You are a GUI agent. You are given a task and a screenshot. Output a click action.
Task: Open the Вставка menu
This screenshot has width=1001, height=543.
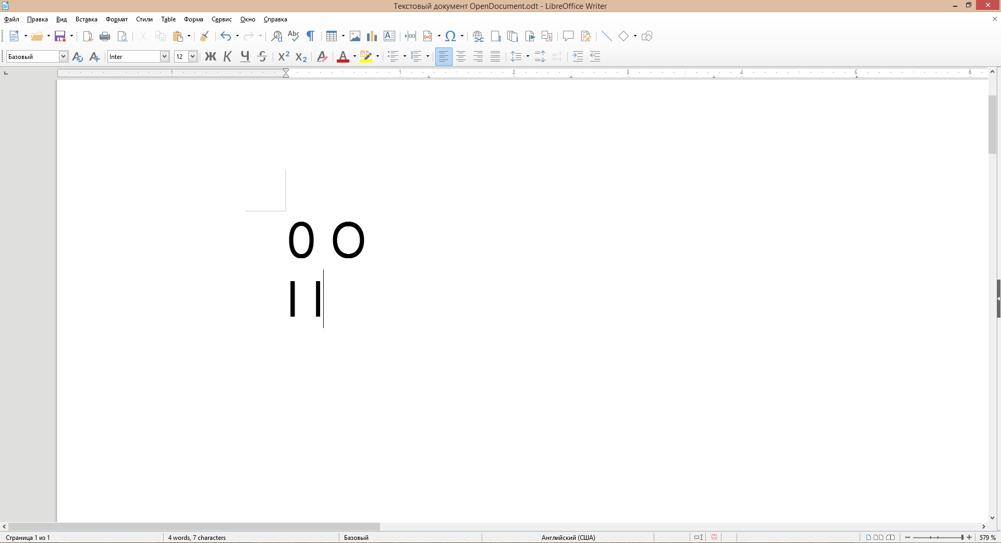point(86,19)
